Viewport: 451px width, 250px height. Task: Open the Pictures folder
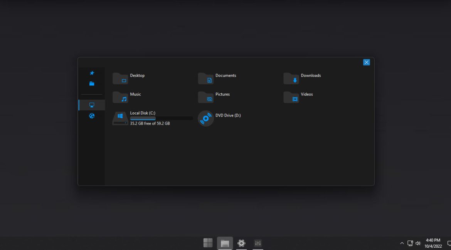(214, 97)
